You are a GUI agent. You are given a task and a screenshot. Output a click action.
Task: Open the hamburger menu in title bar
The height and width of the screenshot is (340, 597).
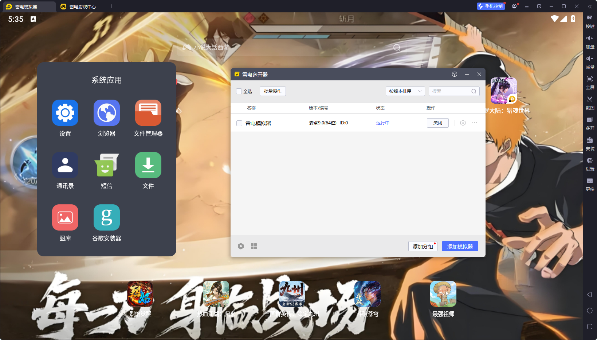[x=527, y=6]
